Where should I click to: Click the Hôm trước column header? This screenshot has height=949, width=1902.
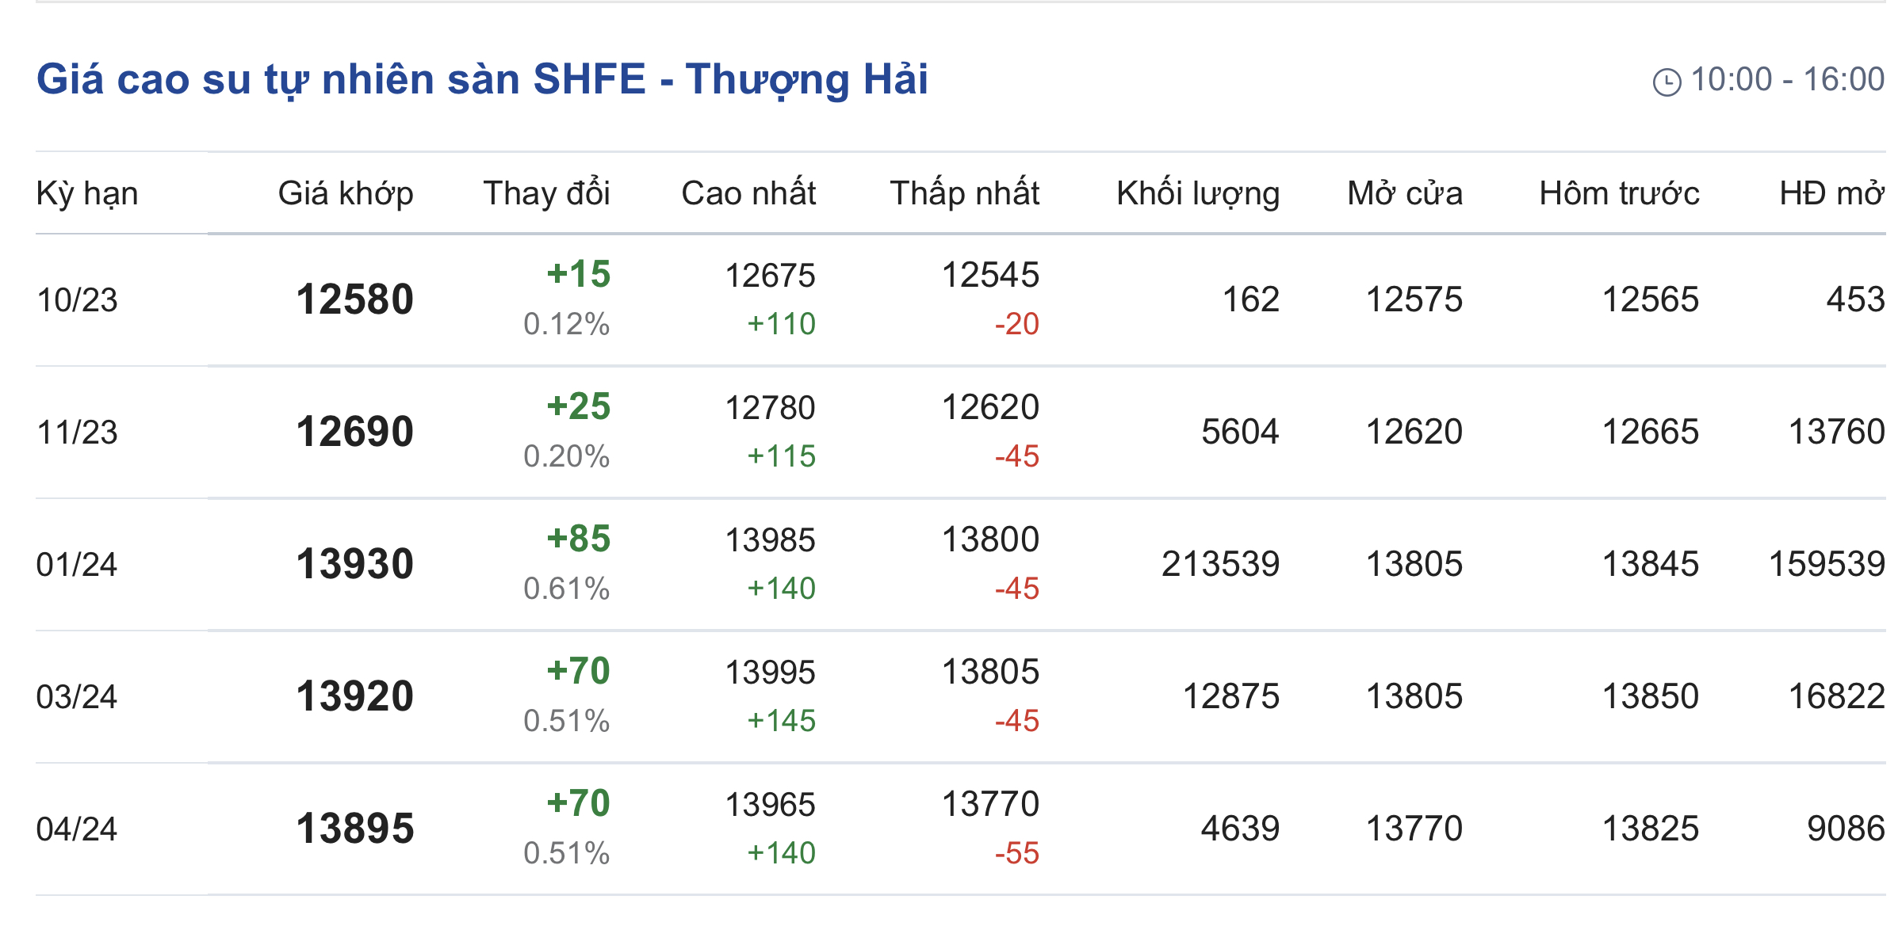(x=1619, y=193)
